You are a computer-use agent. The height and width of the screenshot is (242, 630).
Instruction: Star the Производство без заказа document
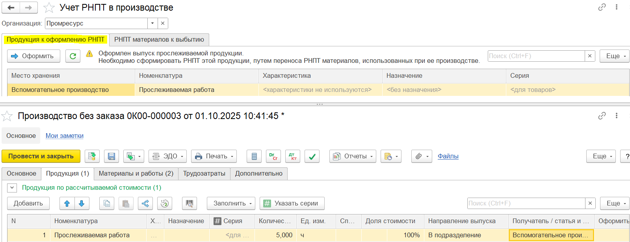7,116
